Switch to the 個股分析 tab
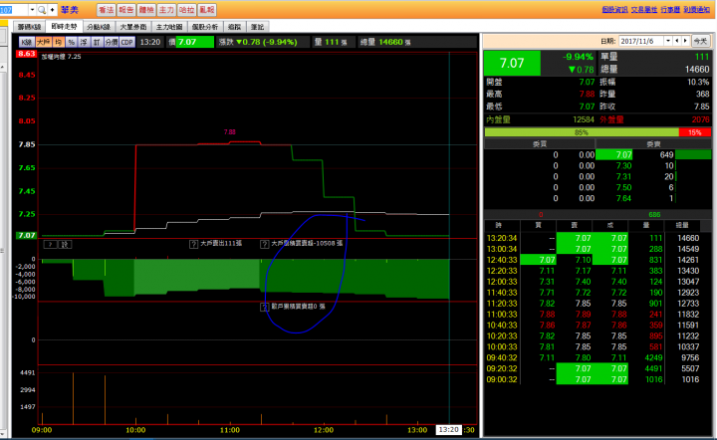The image size is (717, 440). tap(205, 27)
